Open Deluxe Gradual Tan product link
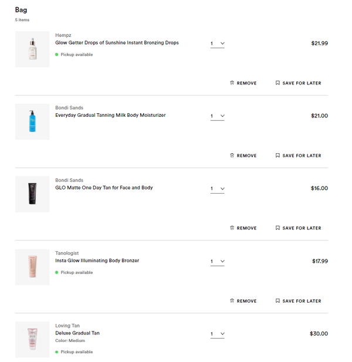 coord(77,333)
